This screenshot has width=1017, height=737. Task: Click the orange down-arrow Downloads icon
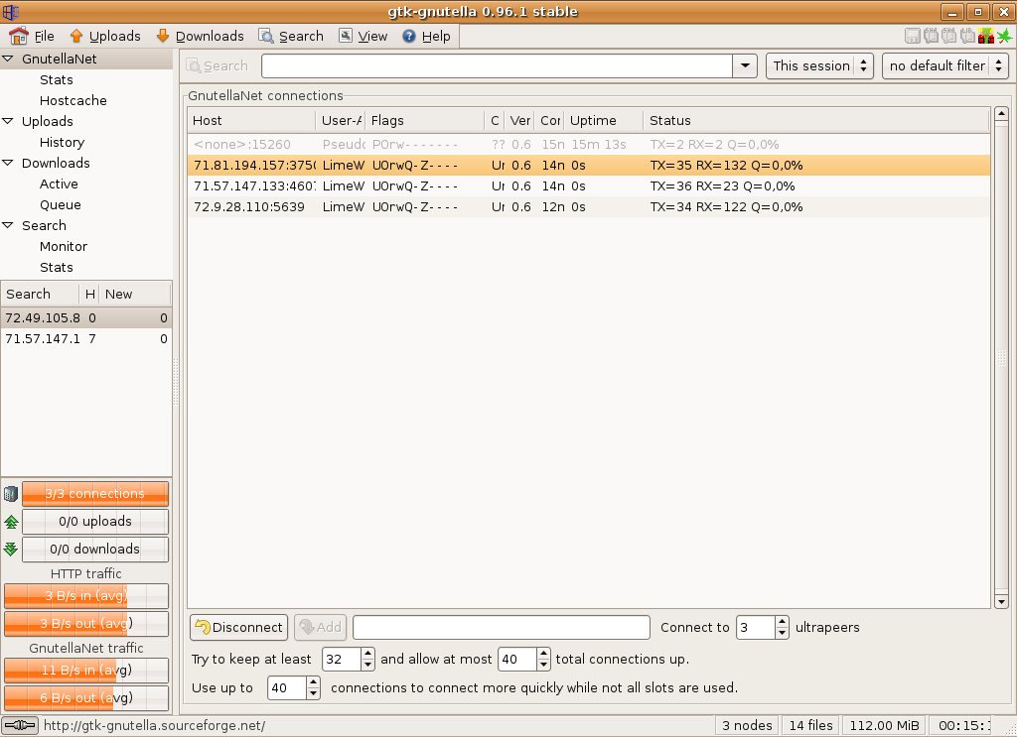point(163,36)
